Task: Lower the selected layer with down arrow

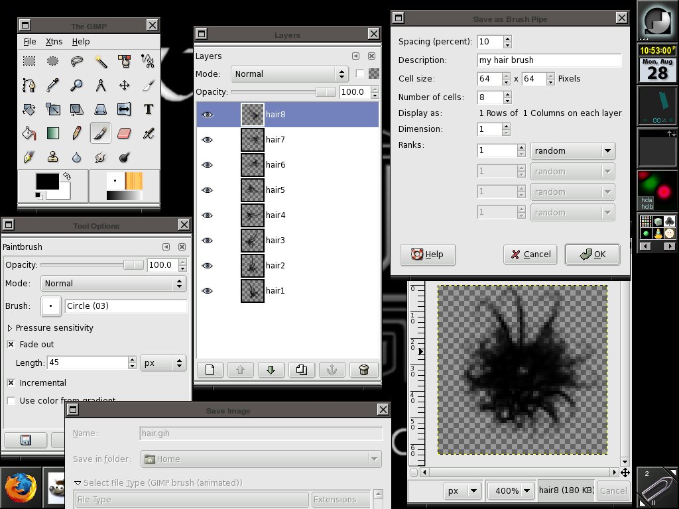Action: [271, 370]
